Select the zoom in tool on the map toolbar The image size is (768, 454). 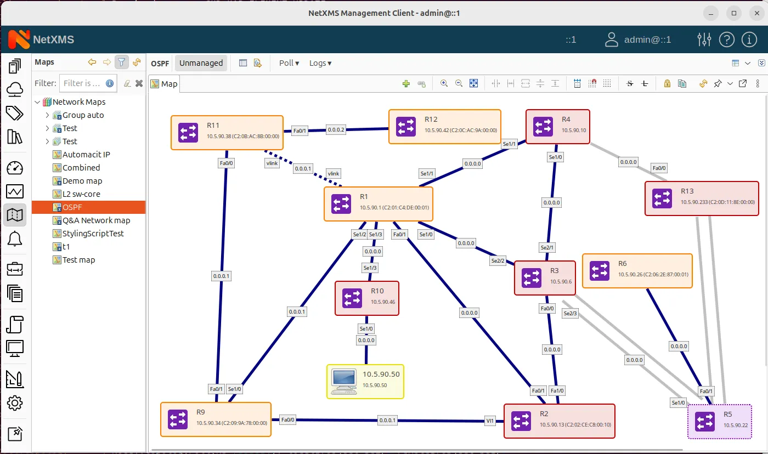444,83
